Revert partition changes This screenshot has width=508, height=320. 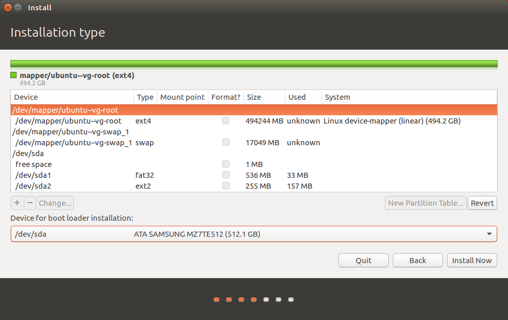pyautogui.click(x=482, y=203)
